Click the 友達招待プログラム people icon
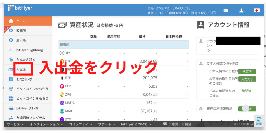The width and height of the screenshot is (266, 133). pos(11,118)
